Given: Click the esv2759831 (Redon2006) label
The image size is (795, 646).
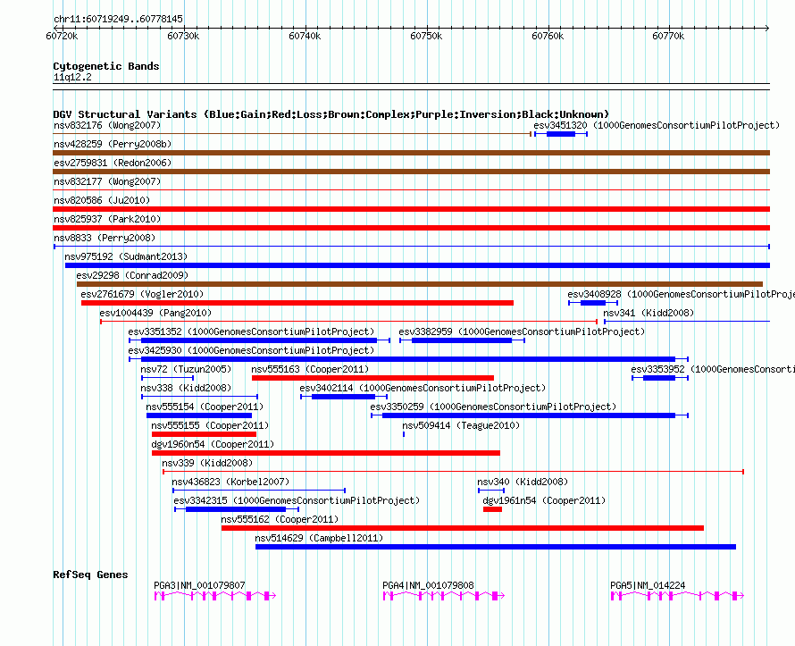Looking at the screenshot, I should (x=113, y=163).
